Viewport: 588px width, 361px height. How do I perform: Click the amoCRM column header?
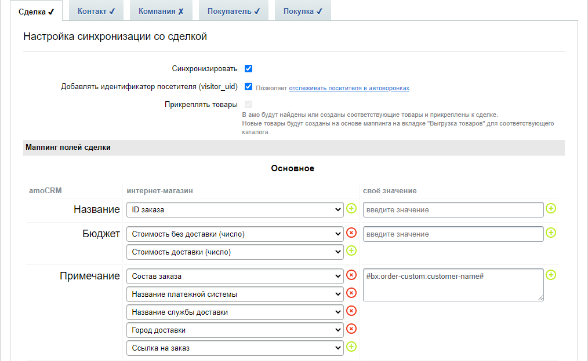[x=45, y=190]
